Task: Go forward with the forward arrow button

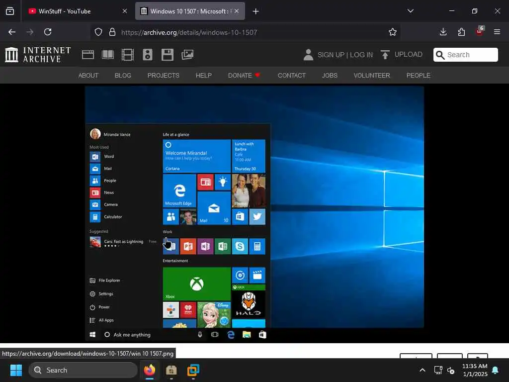Action: [x=30, y=32]
